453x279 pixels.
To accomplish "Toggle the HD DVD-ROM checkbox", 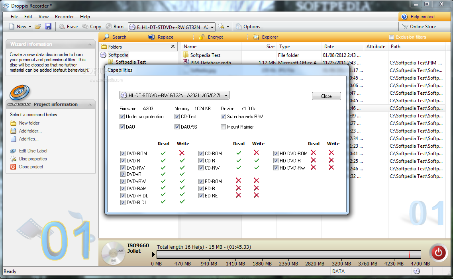I will tap(276, 154).
